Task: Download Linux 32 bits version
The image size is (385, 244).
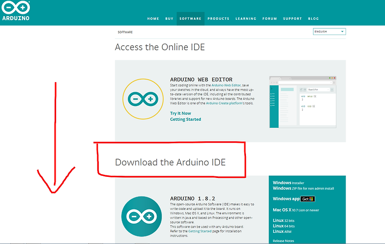Action: pos(283,221)
